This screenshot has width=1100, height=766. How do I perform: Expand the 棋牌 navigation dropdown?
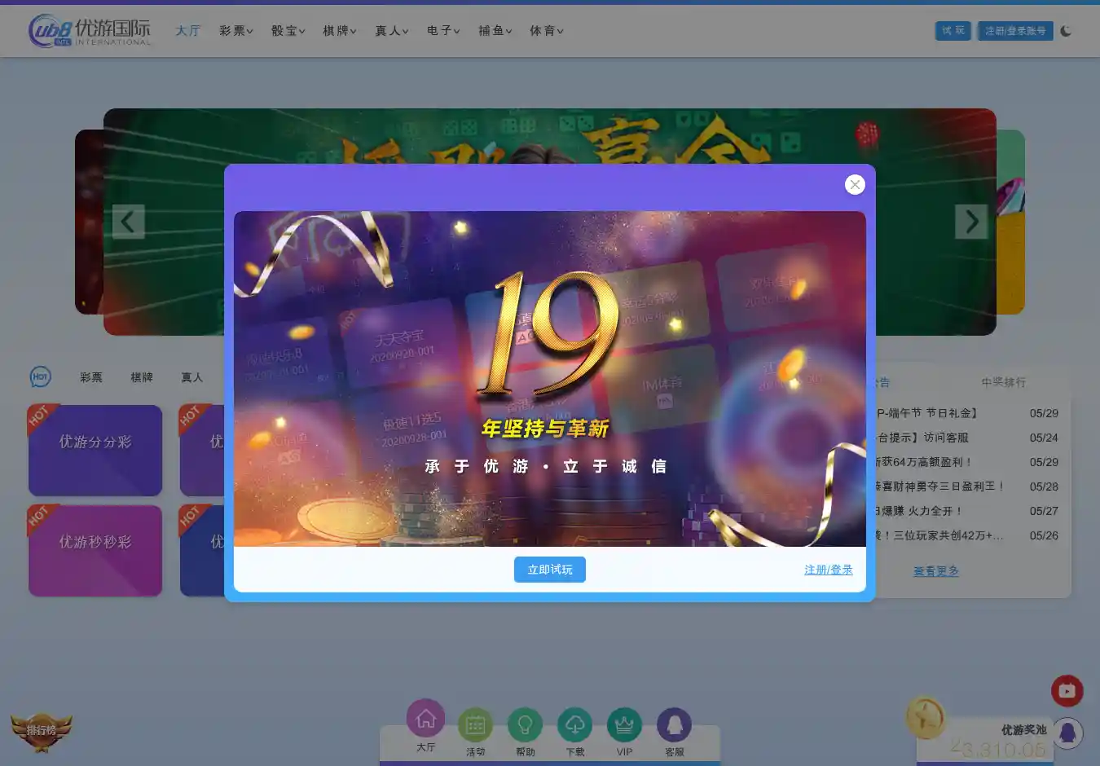(x=339, y=31)
